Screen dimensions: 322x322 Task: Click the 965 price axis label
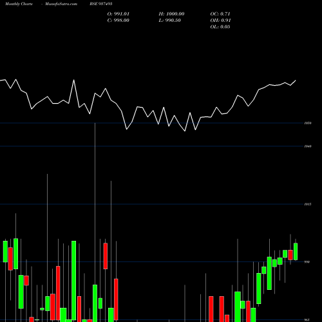tap(307, 319)
